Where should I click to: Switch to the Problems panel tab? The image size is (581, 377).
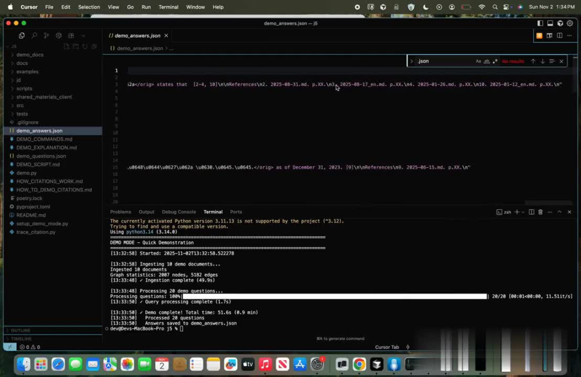[x=120, y=212]
